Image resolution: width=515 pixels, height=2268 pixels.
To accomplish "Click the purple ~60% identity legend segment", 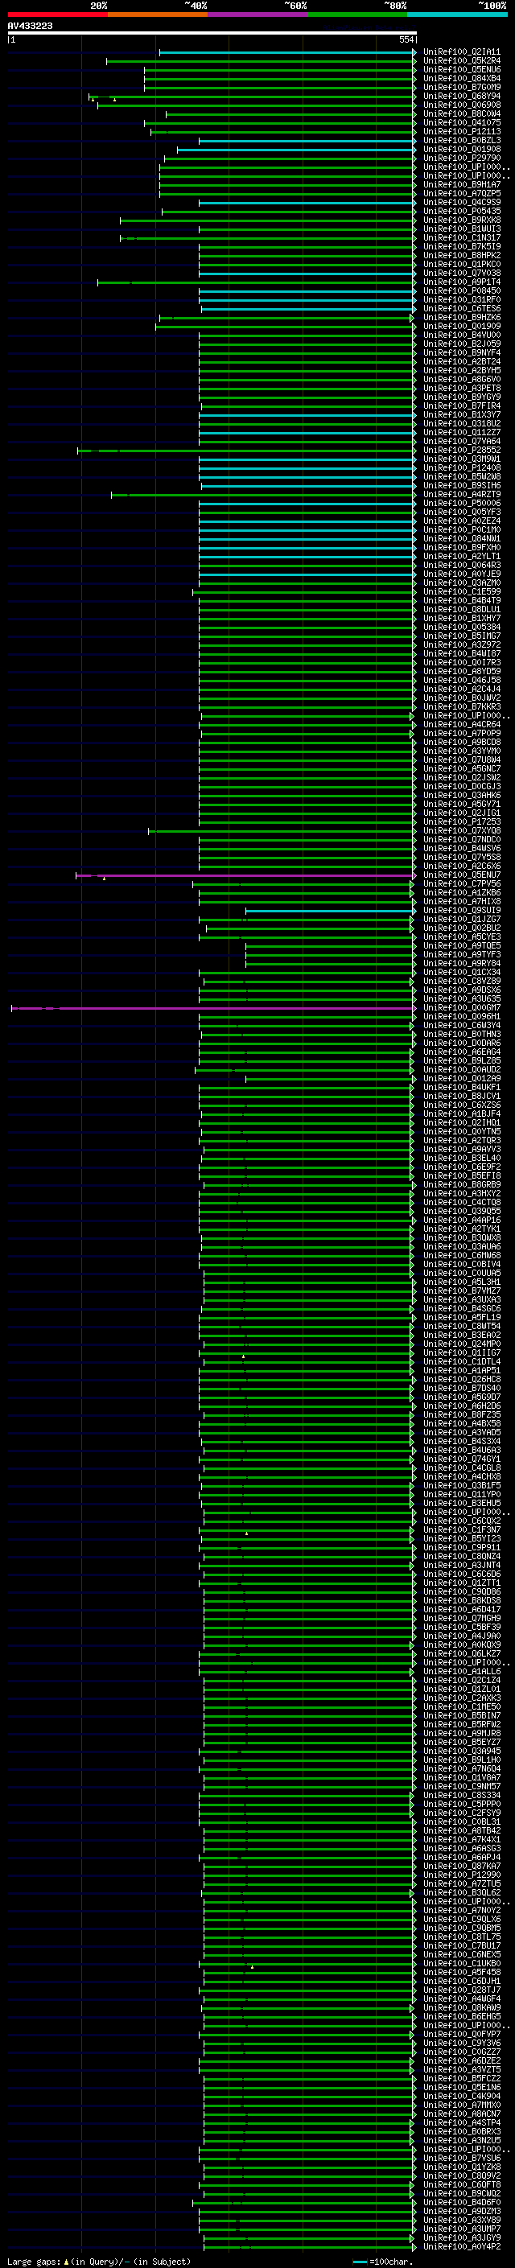I will coord(258,14).
